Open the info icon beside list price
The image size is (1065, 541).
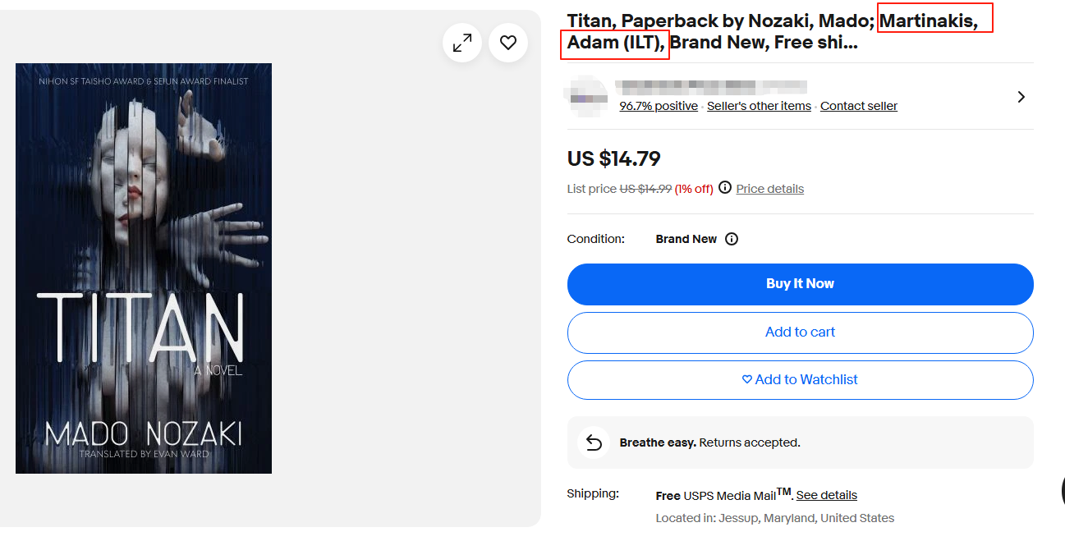pyautogui.click(x=725, y=188)
